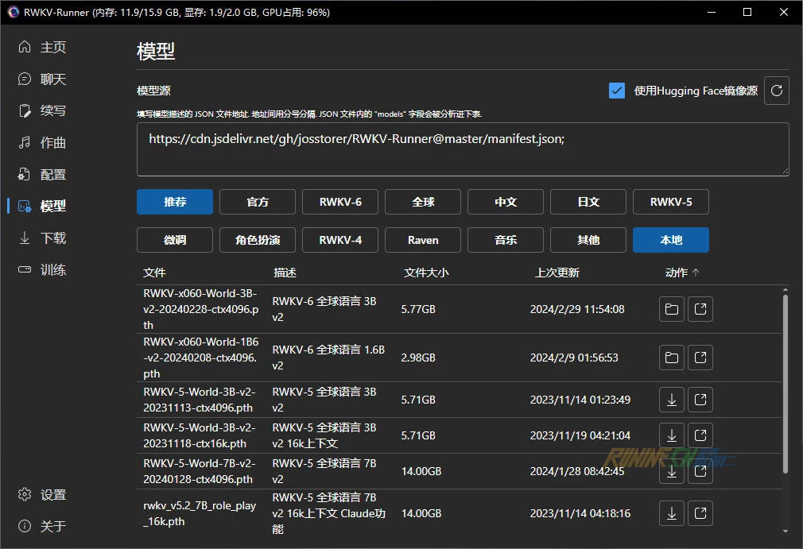Go to 聊天 page in sidebar
The width and height of the screenshot is (803, 549).
pyautogui.click(x=53, y=79)
